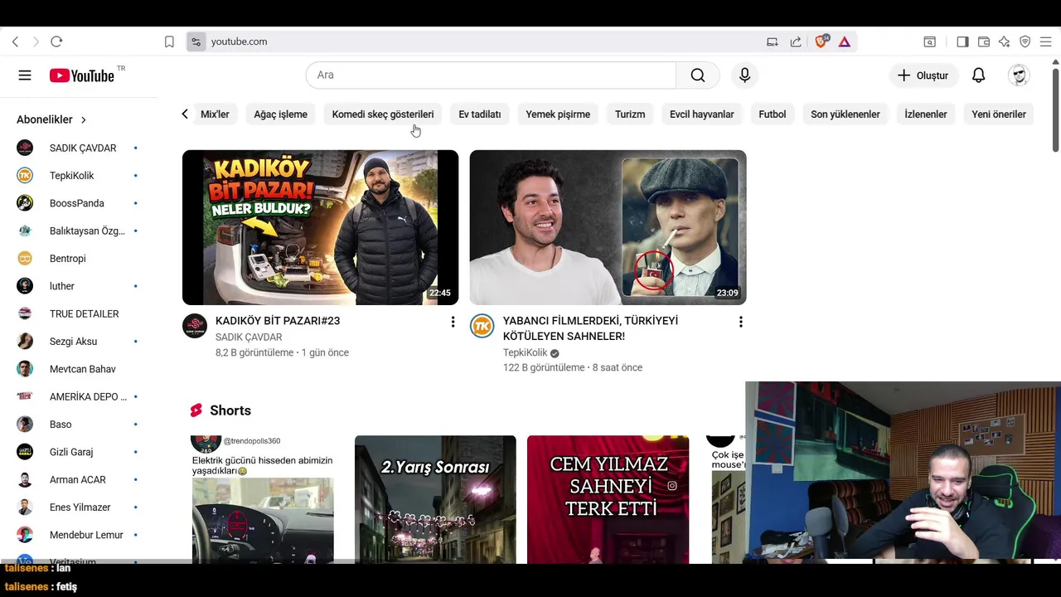Open options for KADIKÖY BİT PAZARI#23 video
The image size is (1061, 597).
click(x=453, y=322)
